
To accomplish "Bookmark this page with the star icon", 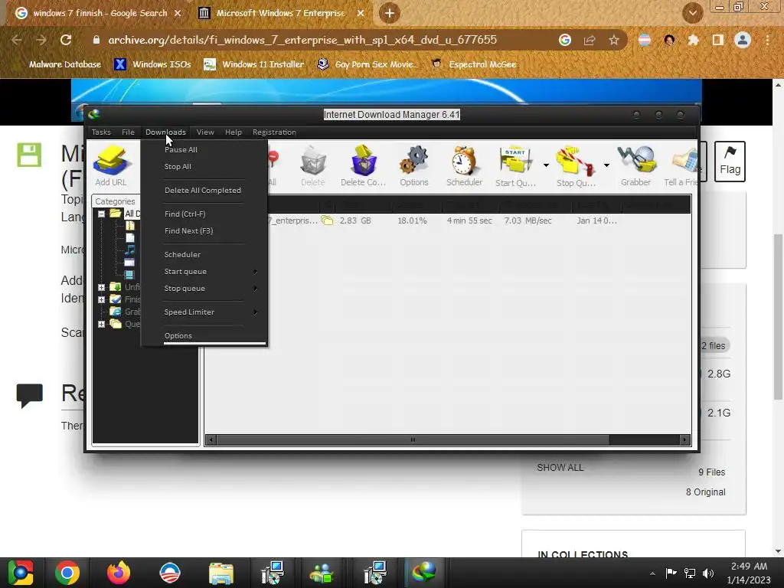I will click(x=613, y=40).
